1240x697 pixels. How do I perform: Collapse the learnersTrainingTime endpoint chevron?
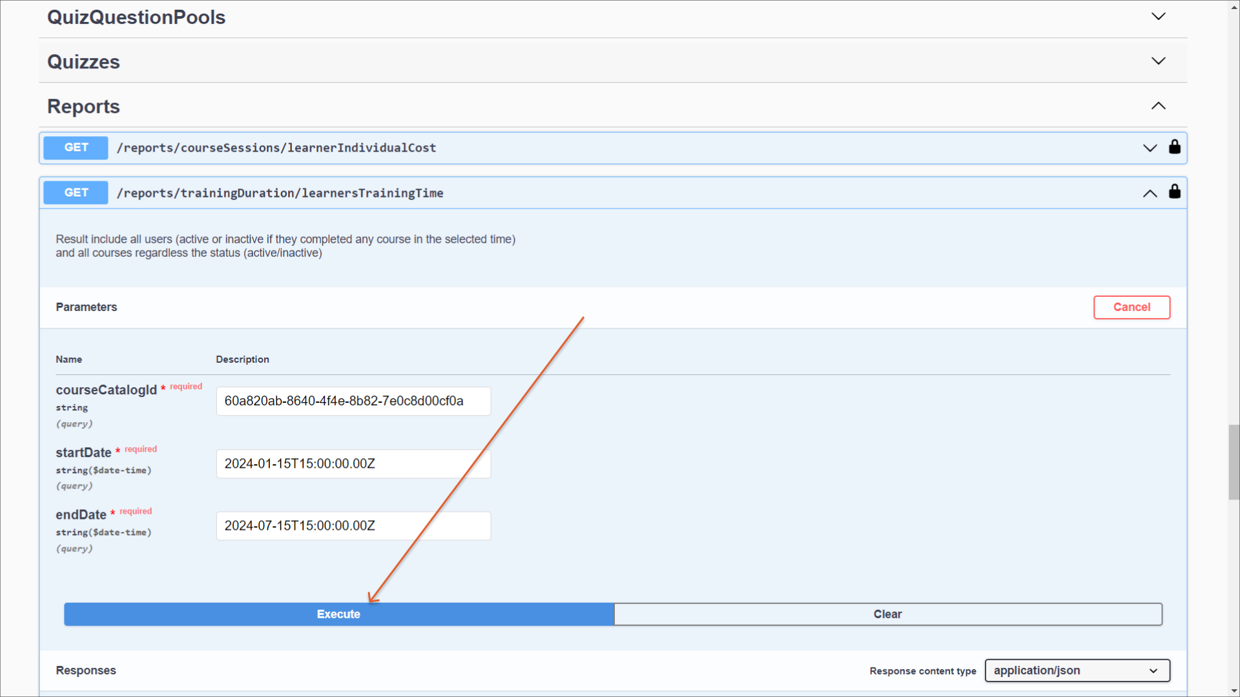pyautogui.click(x=1150, y=193)
